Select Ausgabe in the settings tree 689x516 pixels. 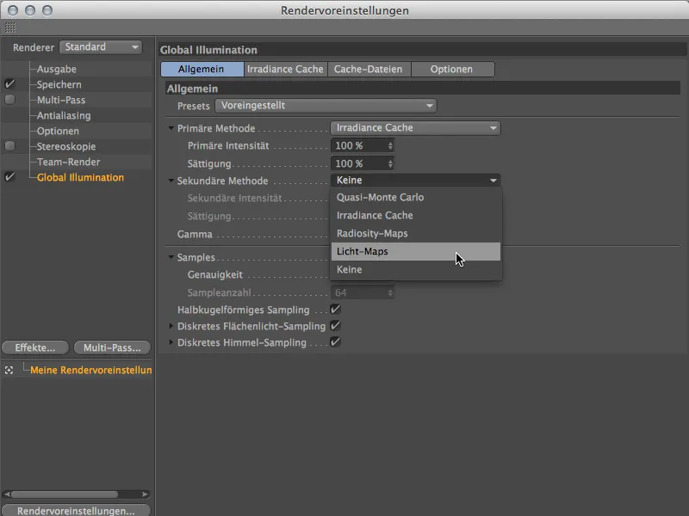click(x=57, y=69)
